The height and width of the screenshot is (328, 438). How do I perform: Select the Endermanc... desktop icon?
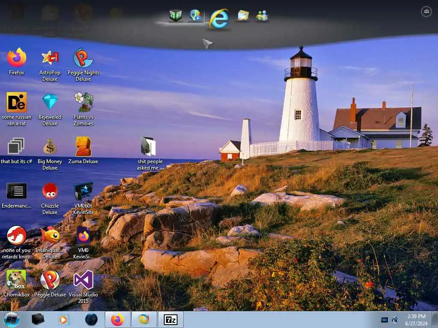(17, 196)
